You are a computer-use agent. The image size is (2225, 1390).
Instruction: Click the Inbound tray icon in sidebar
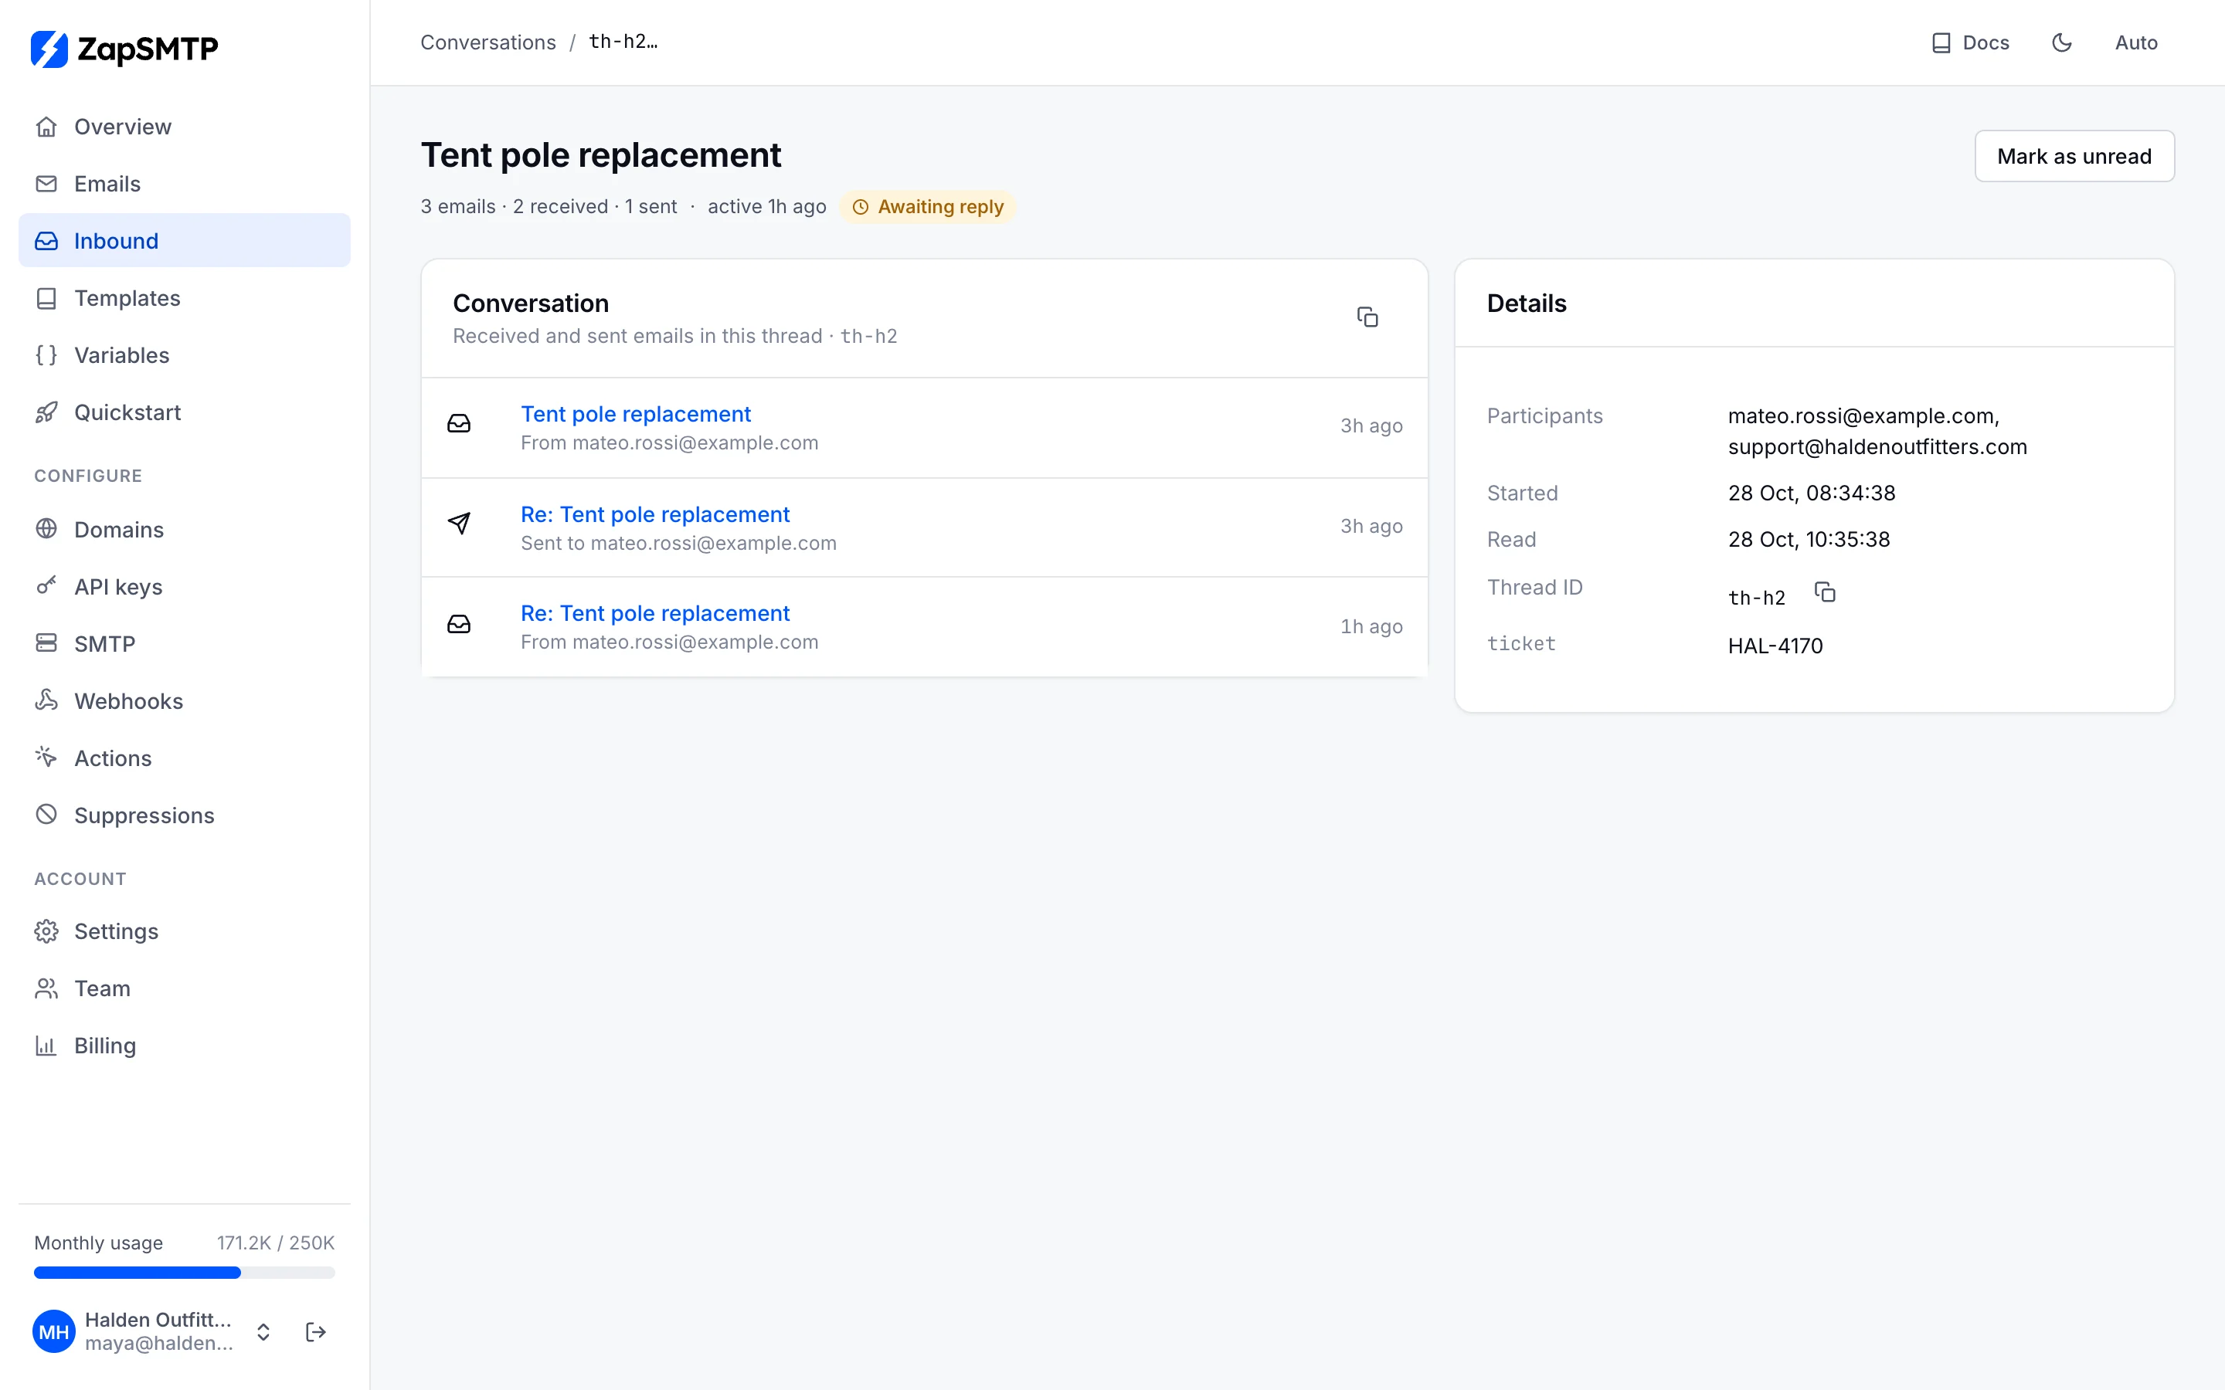tap(46, 241)
